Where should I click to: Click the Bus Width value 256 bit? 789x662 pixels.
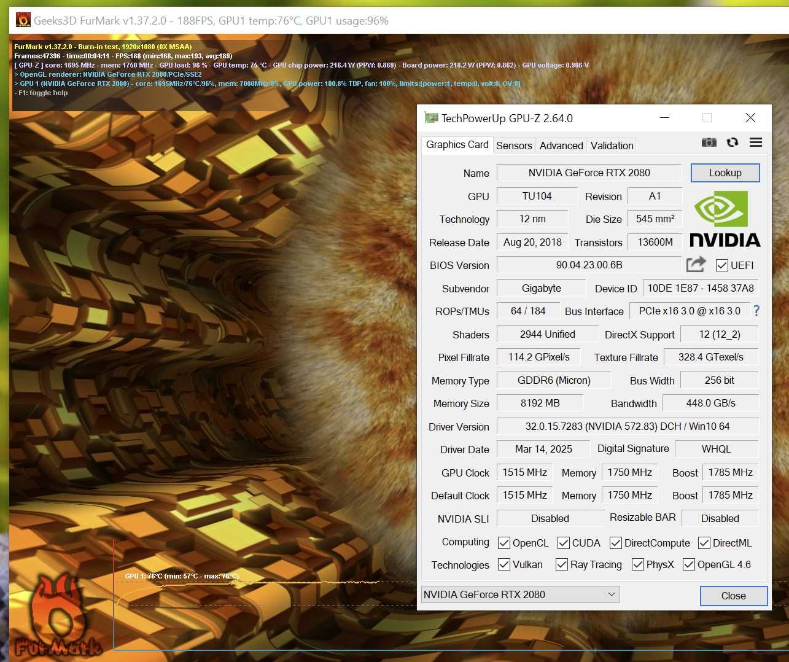tap(720, 380)
